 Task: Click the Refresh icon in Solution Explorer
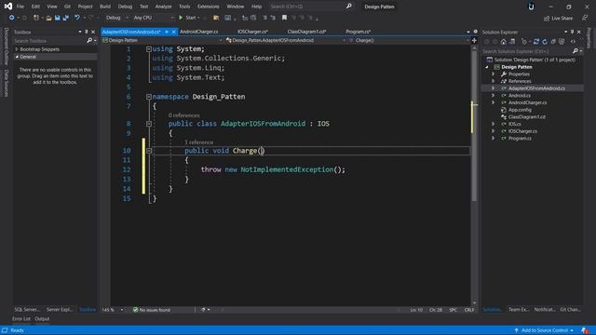pyautogui.click(x=545, y=42)
